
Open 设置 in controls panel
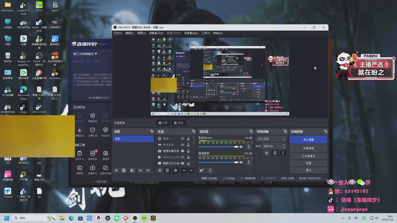click(308, 163)
